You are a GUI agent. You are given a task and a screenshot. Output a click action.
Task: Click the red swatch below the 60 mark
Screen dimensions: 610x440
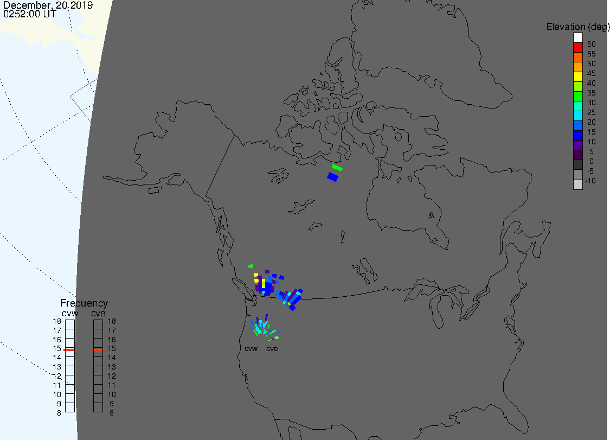click(x=577, y=48)
